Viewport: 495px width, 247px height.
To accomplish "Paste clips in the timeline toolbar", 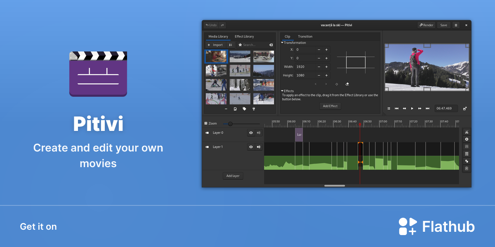I will (x=467, y=169).
